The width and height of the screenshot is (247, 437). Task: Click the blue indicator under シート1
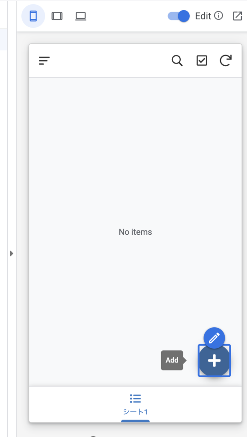[135, 421]
